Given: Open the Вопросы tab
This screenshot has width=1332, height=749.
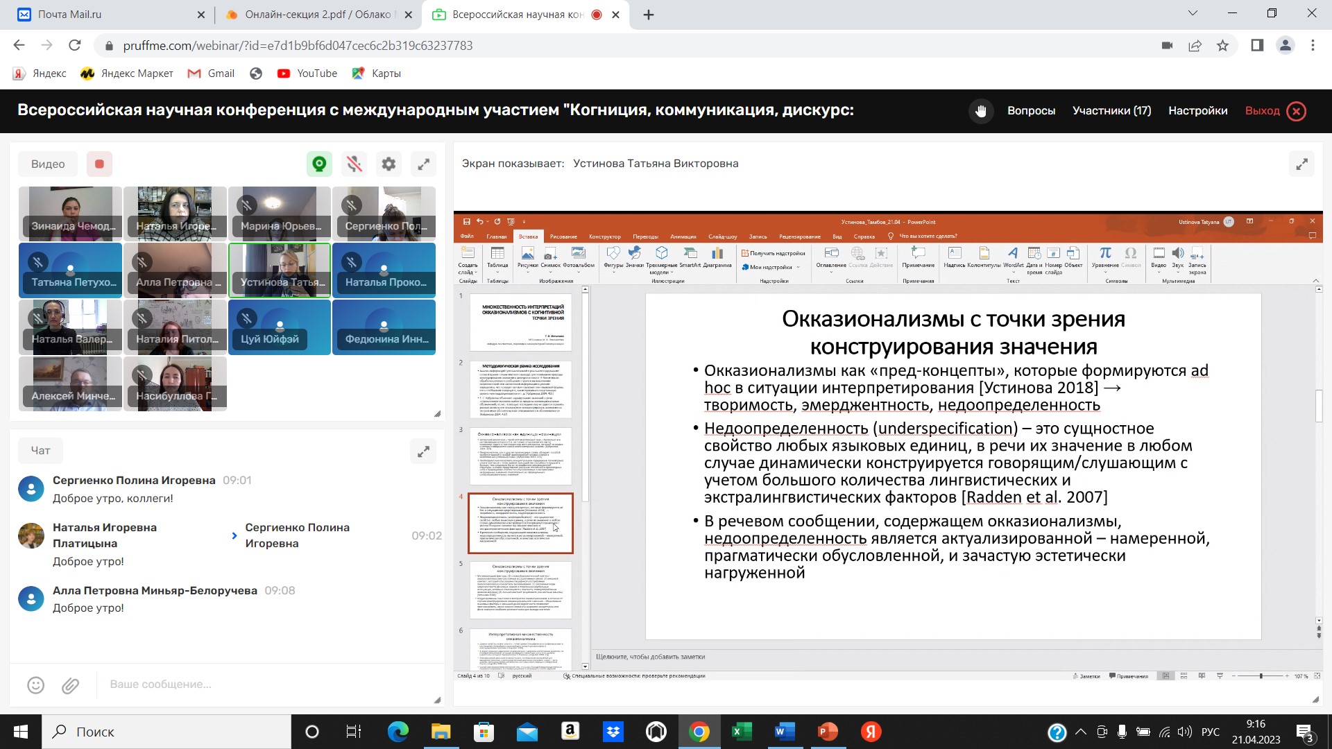Looking at the screenshot, I should pos(1031,111).
